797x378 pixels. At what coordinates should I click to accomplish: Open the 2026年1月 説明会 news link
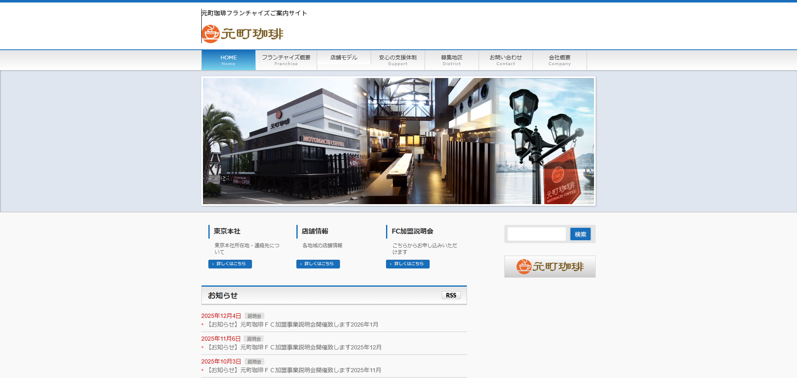[x=293, y=324]
